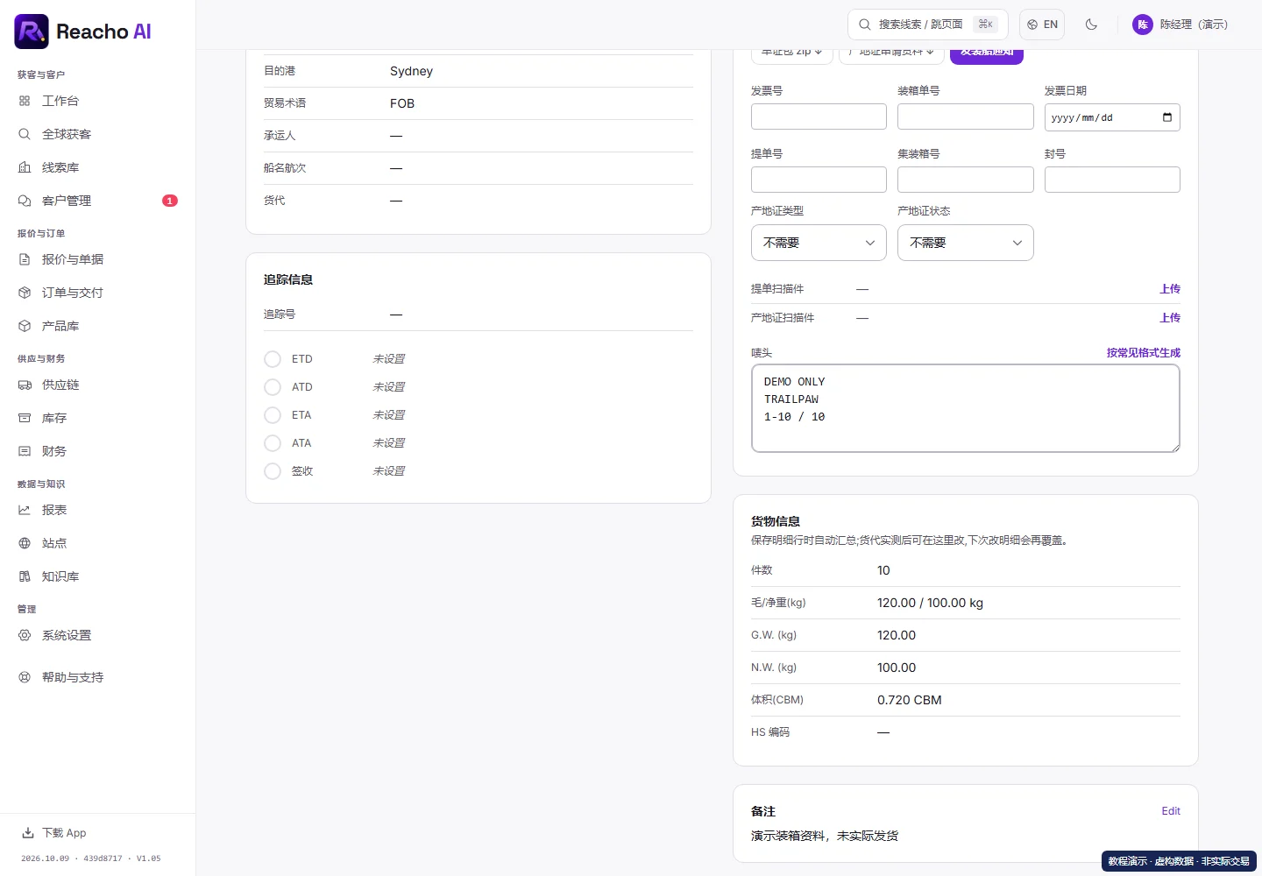Image resolution: width=1262 pixels, height=876 pixels.
Task: Go to 供应链 section
Action: coord(97,385)
